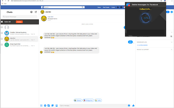Check the box for ChatBot | Ahmed Academy
The width and height of the screenshot is (174, 108).
[2, 33]
